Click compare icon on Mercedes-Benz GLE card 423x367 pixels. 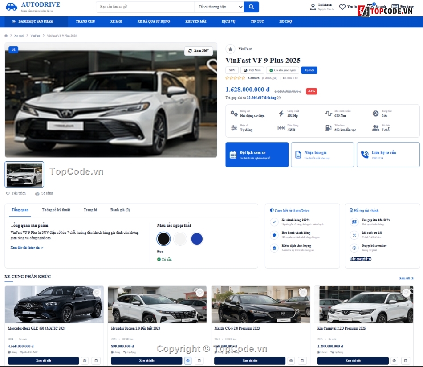pyautogui.click(x=85, y=360)
